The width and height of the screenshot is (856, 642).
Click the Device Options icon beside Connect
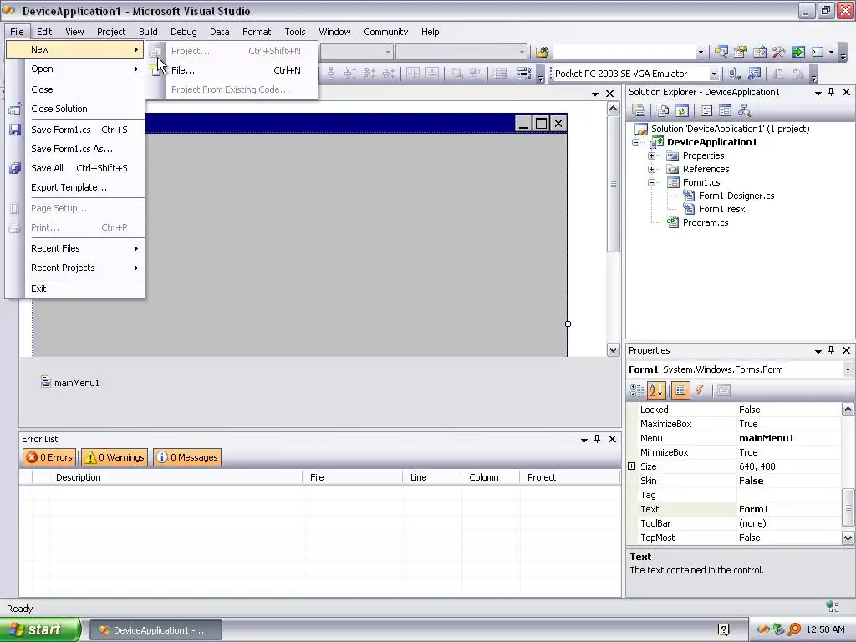755,74
